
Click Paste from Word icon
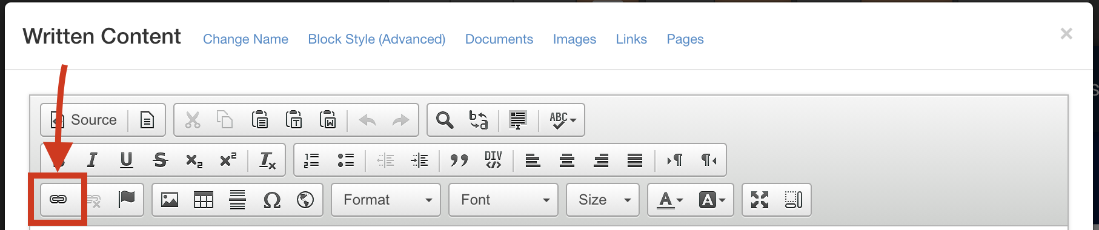coord(328,120)
